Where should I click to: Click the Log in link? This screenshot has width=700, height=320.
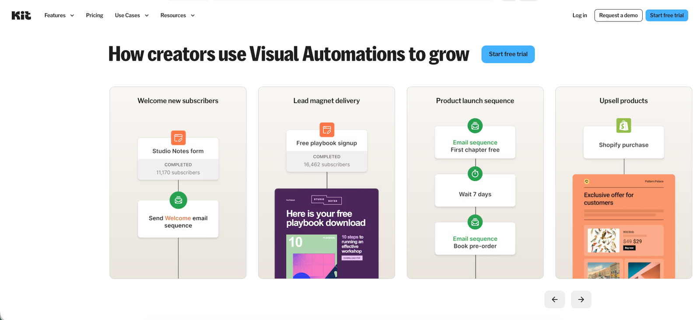pyautogui.click(x=580, y=15)
